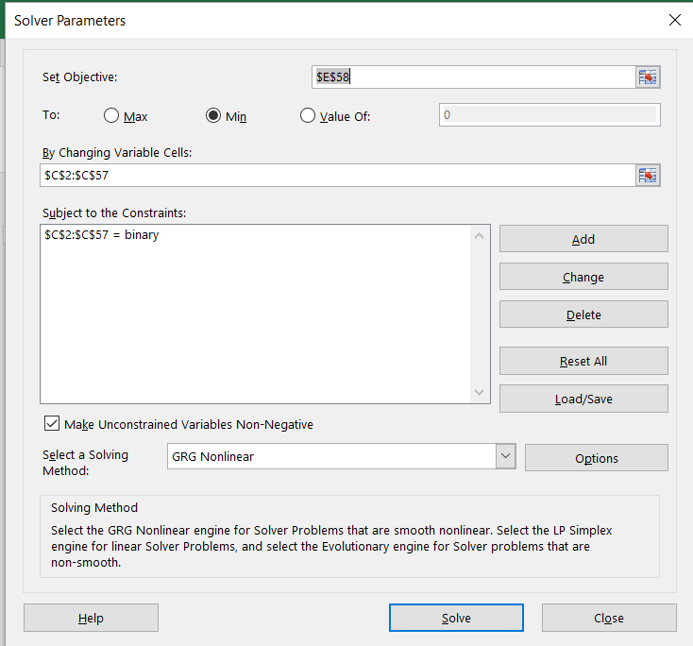The width and height of the screenshot is (693, 646).
Task: Choose the Value Of radio option
Action: (307, 116)
